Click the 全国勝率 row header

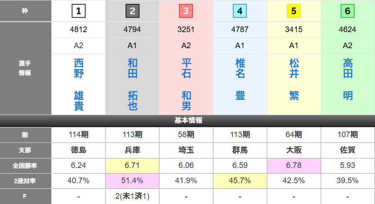(x=26, y=165)
